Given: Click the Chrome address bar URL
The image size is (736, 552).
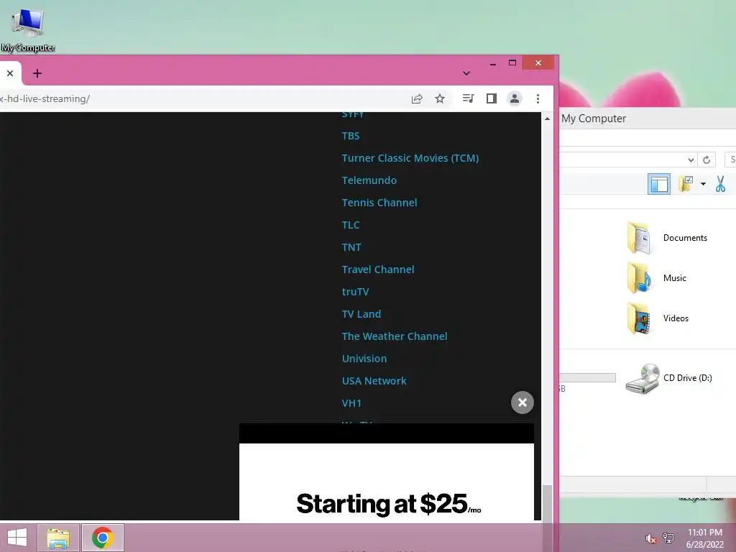Looking at the screenshot, I should coord(45,98).
